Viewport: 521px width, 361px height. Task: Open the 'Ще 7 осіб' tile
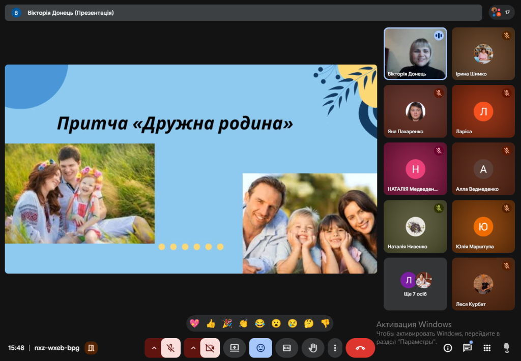(x=415, y=284)
